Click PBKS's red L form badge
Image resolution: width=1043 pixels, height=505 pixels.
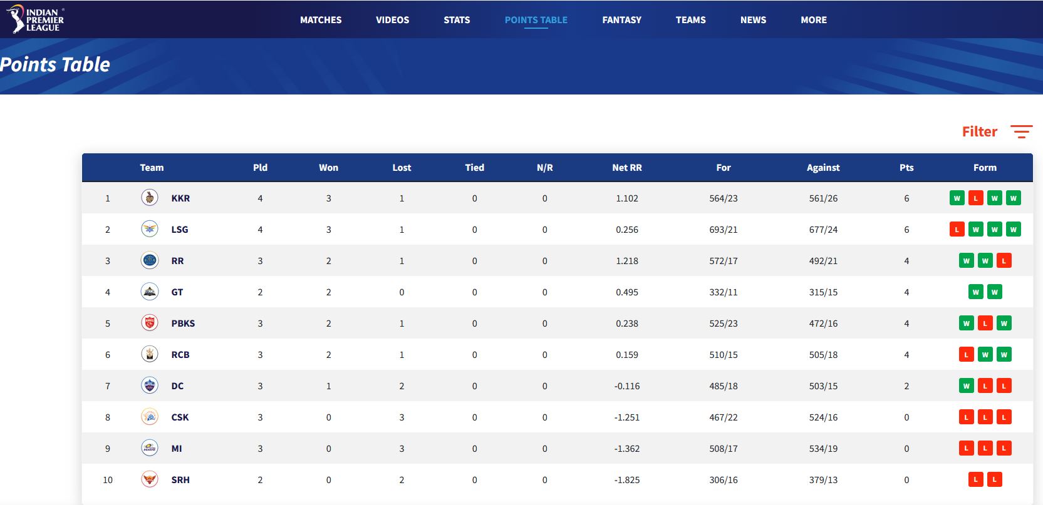pyautogui.click(x=985, y=324)
